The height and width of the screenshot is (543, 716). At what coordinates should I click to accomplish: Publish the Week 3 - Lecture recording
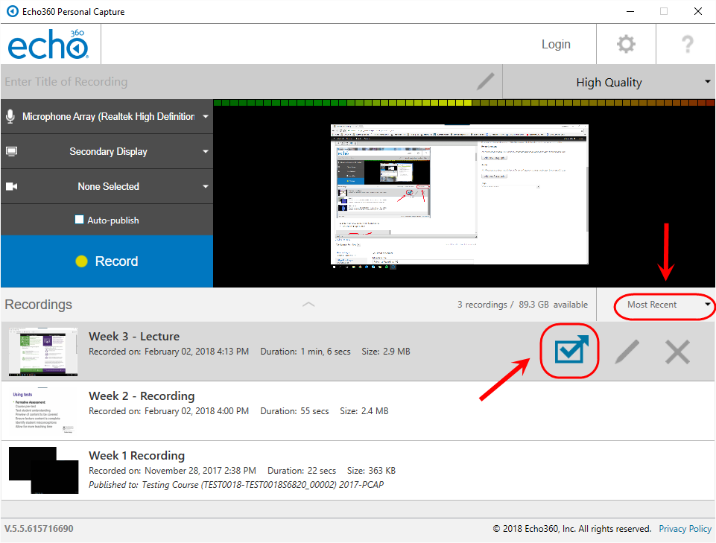point(571,350)
